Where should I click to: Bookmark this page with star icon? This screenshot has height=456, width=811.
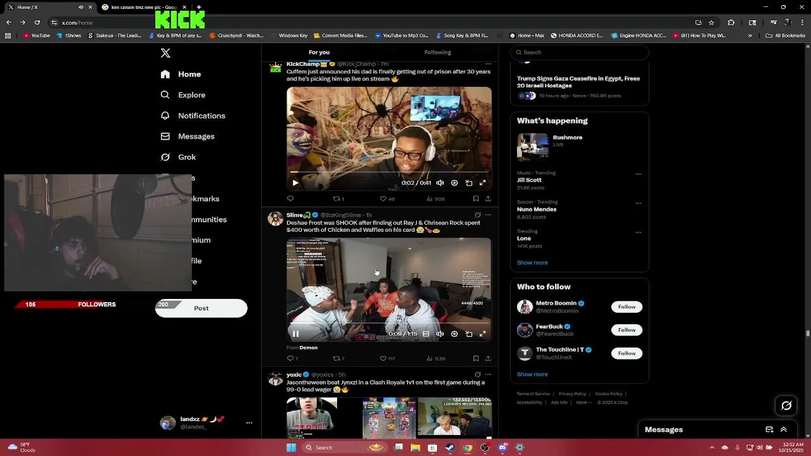point(712,22)
